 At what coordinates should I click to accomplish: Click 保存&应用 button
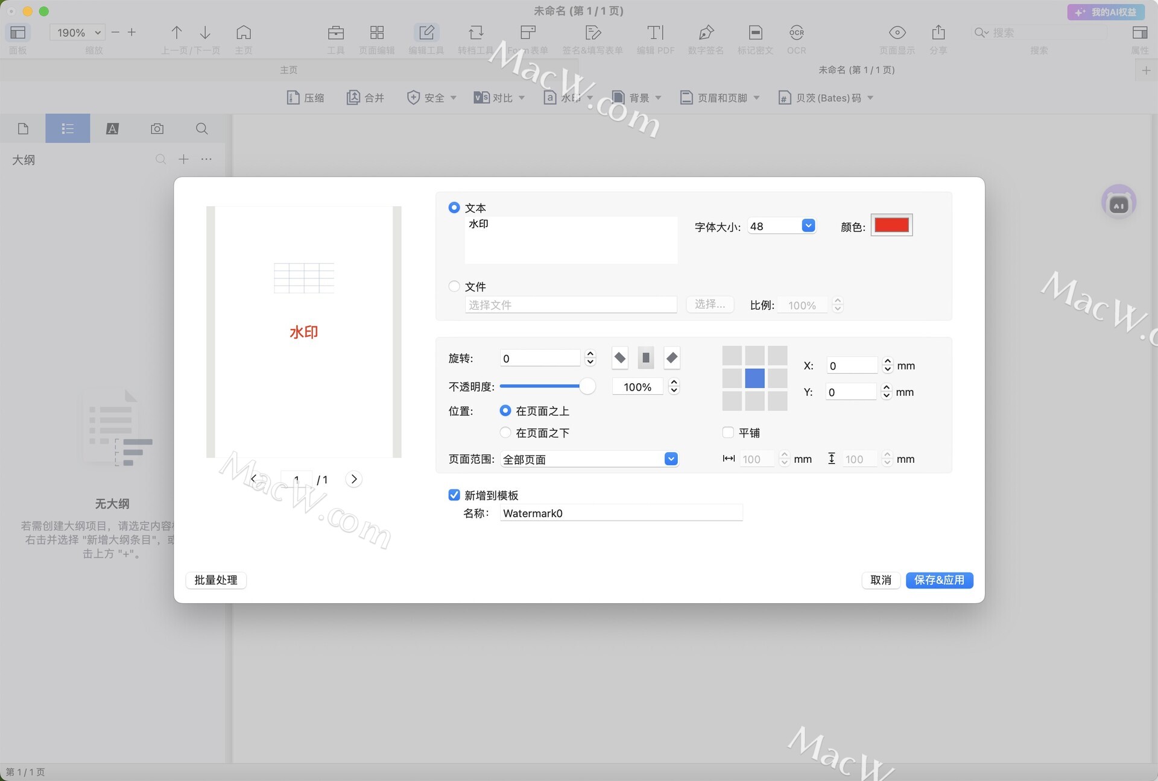(939, 580)
